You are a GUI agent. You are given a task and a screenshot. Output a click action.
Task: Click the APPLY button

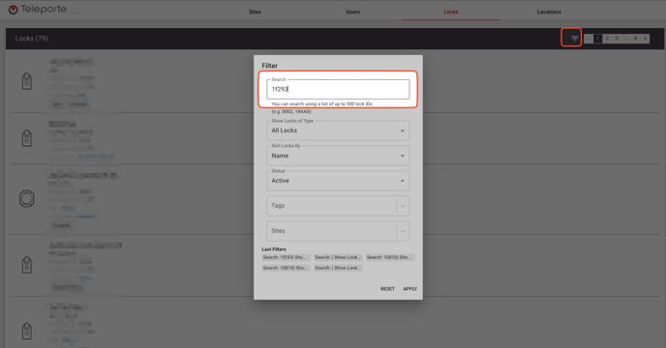coord(409,289)
